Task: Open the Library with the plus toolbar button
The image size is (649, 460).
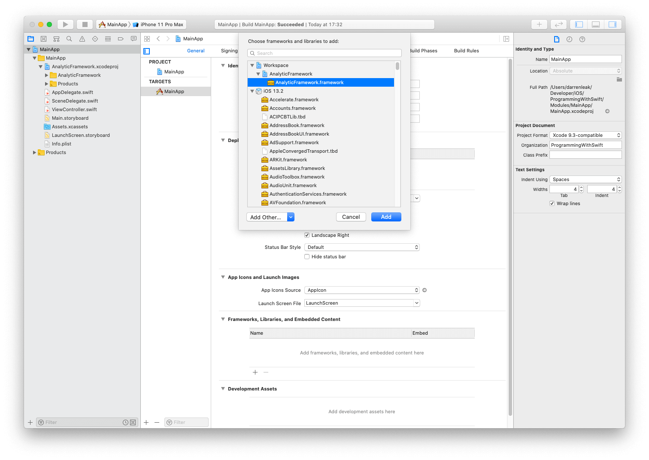Action: [539, 24]
